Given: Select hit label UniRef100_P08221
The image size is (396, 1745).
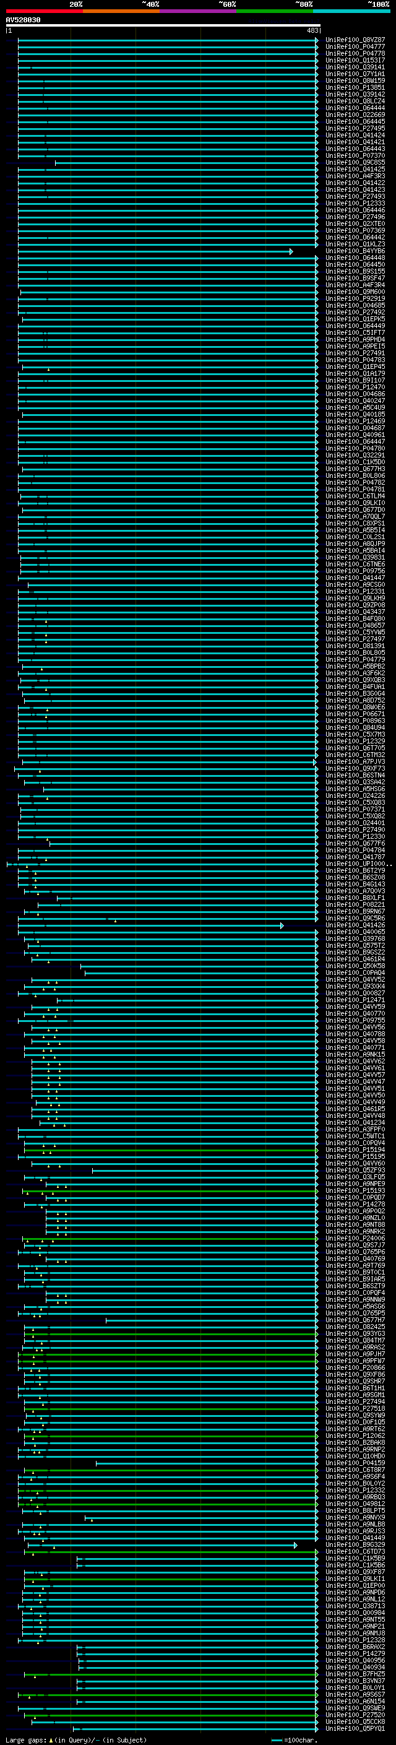Looking at the screenshot, I should [x=355, y=904].
